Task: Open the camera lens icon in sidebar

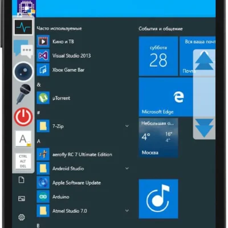Action: pyautogui.click(x=23, y=72)
